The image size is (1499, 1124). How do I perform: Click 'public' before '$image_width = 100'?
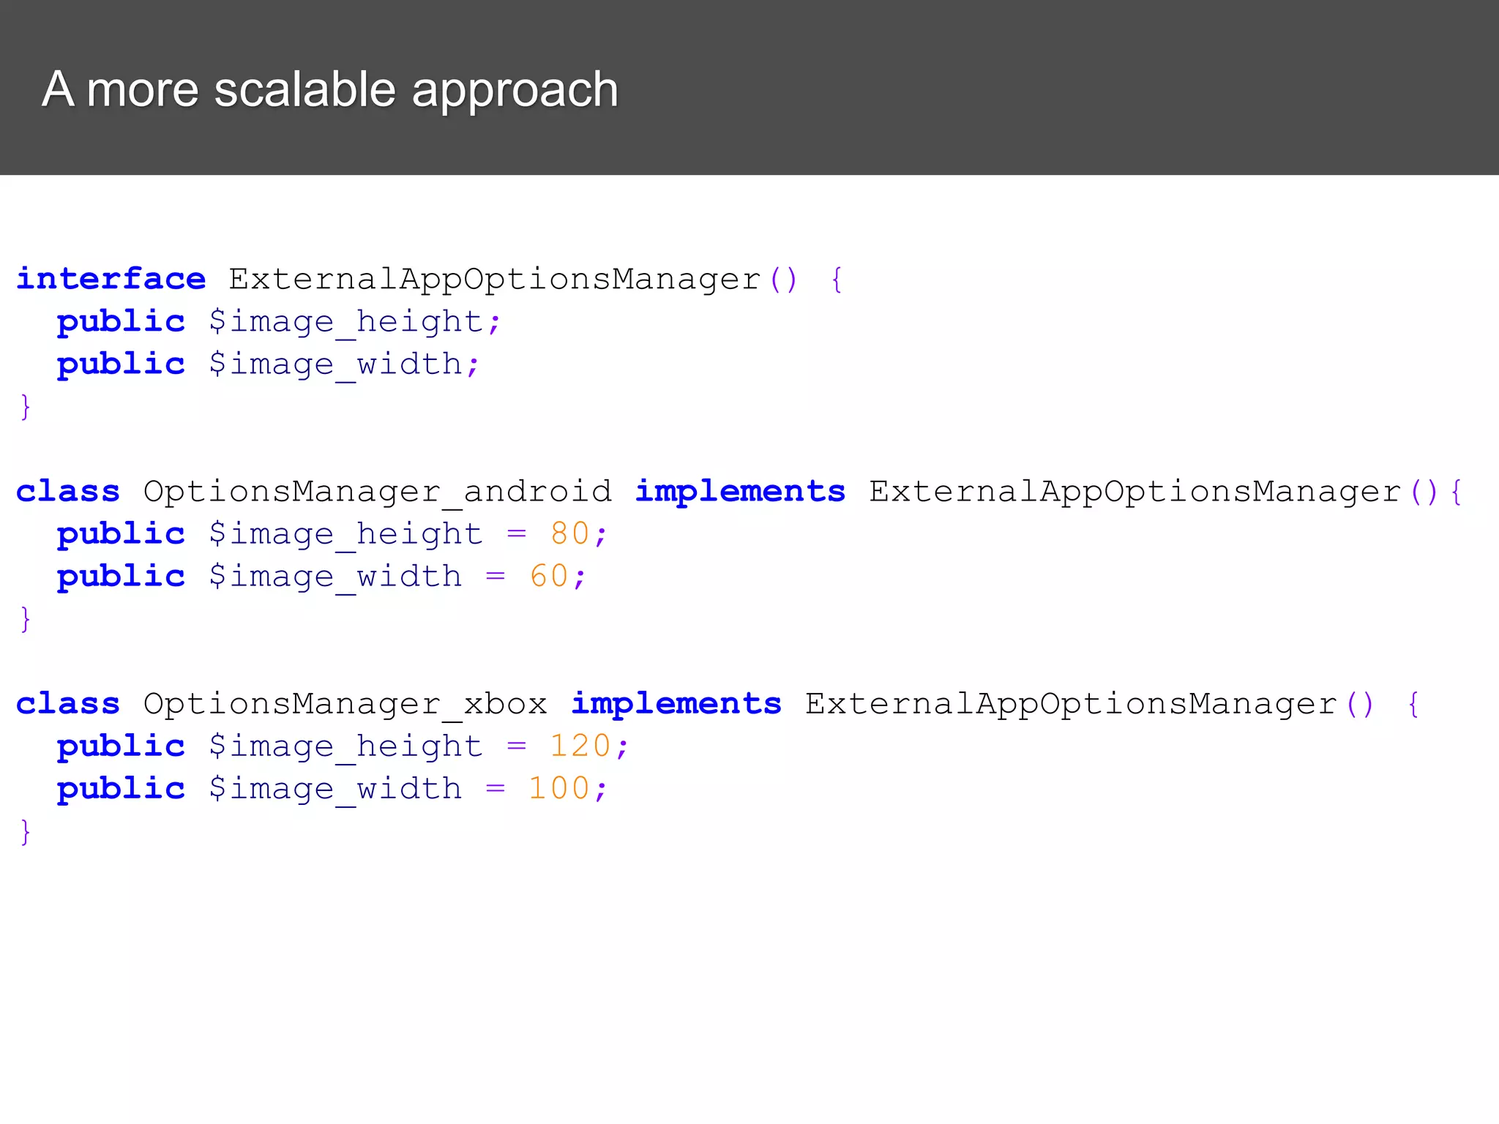[122, 790]
